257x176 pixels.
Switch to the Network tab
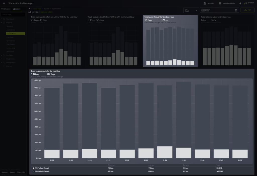click(x=6, y=9)
